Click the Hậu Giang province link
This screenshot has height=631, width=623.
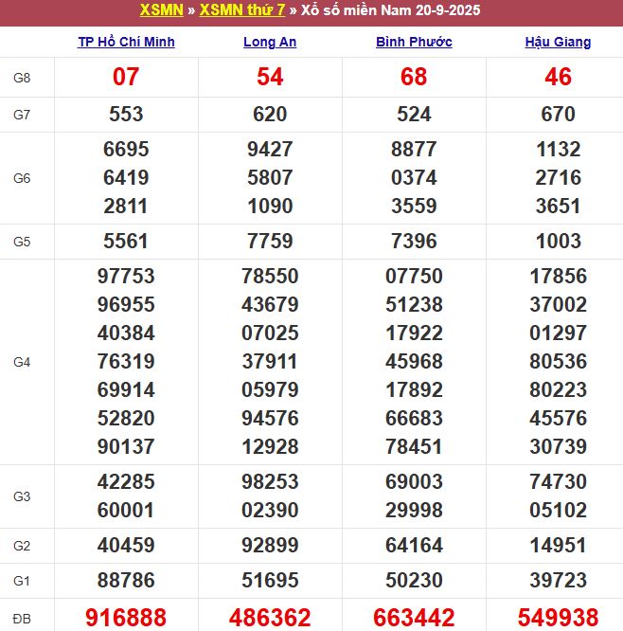click(558, 42)
